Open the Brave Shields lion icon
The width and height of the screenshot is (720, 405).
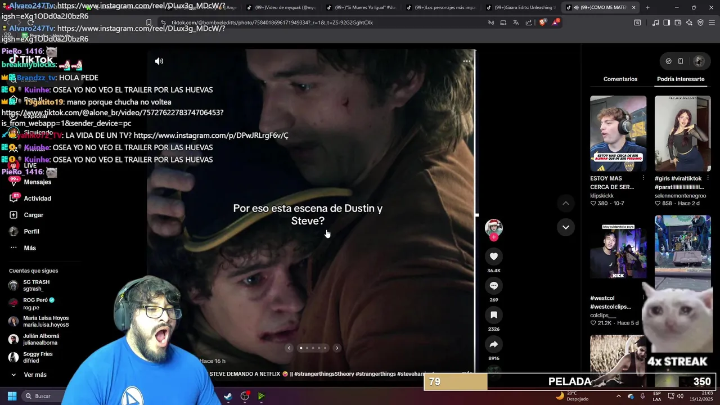(543, 22)
